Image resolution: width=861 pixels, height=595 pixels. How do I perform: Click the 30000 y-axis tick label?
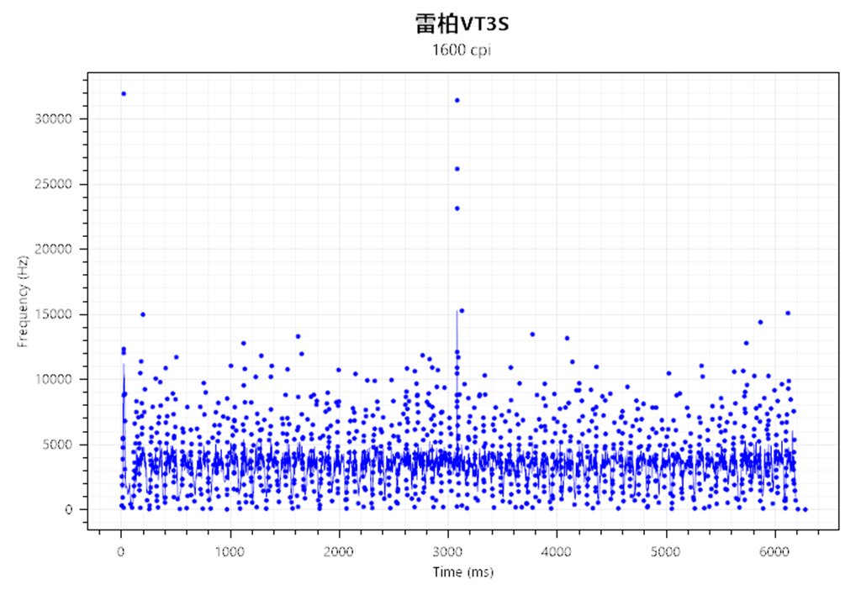point(53,119)
